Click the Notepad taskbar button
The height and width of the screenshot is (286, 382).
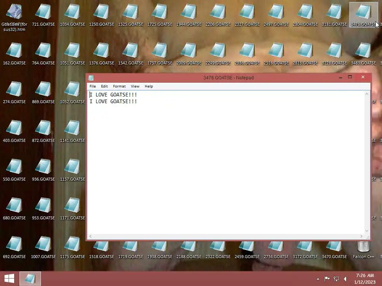point(30,279)
